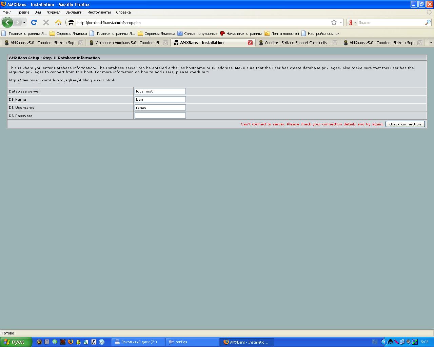Image resolution: width=434 pixels, height=347 pixels.
Task: Click the second quick launch icon with figure
Action: coord(47,342)
